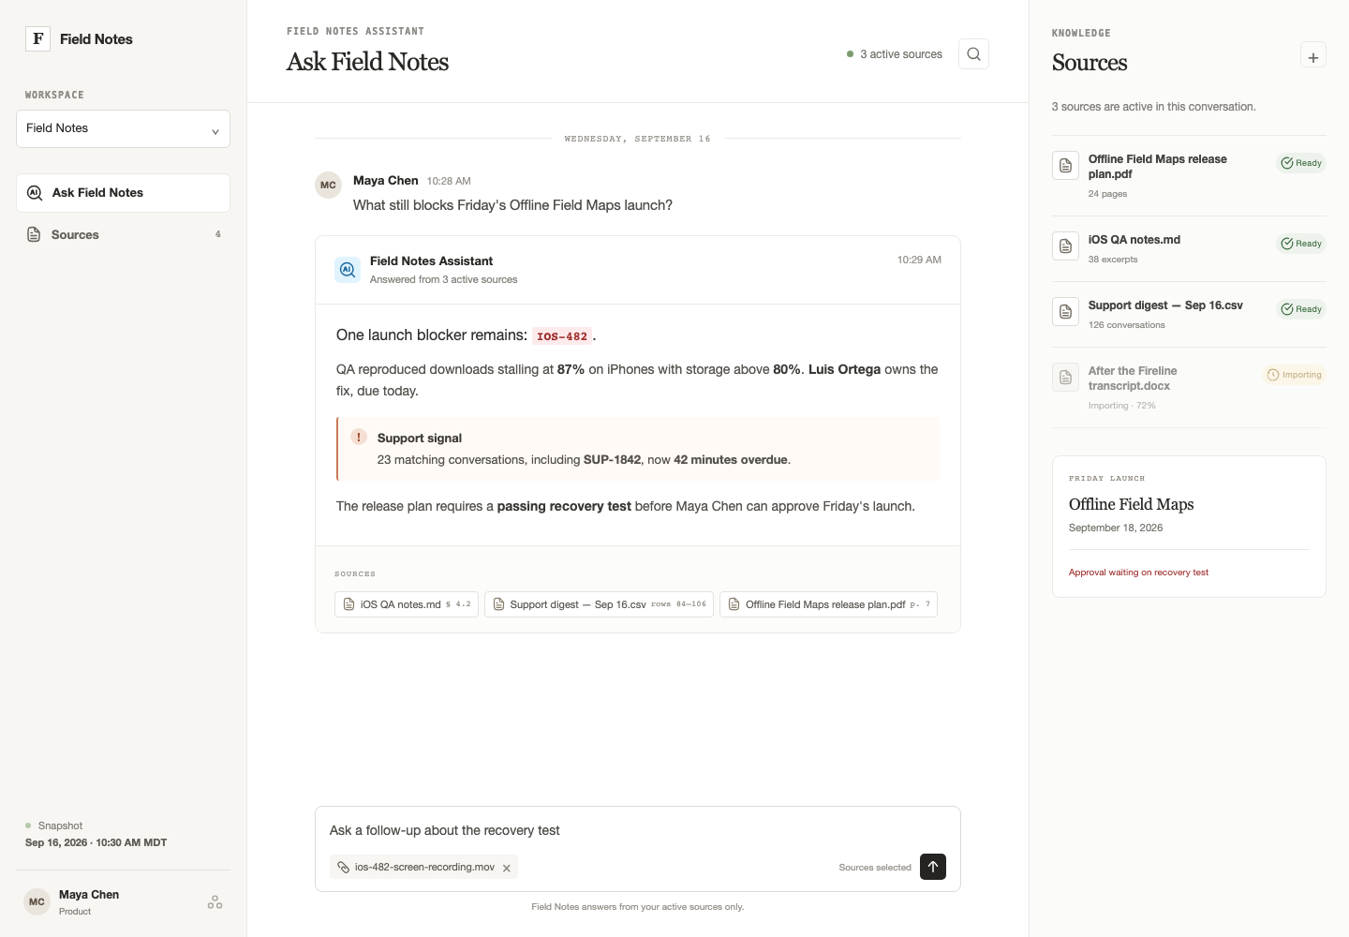Click the Offline Field Maps release plan.pdf document icon

[1065, 166]
